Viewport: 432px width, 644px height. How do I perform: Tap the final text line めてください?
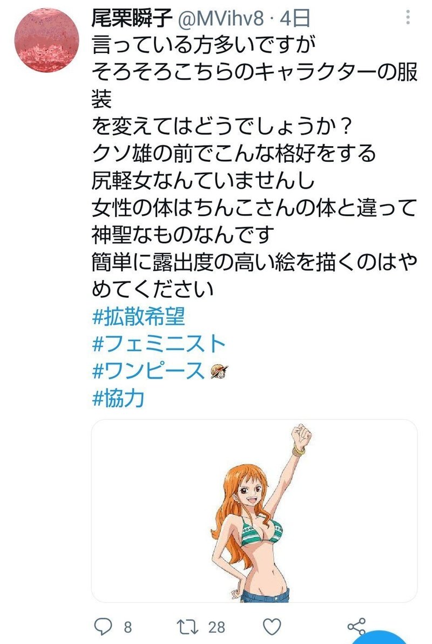[152, 289]
